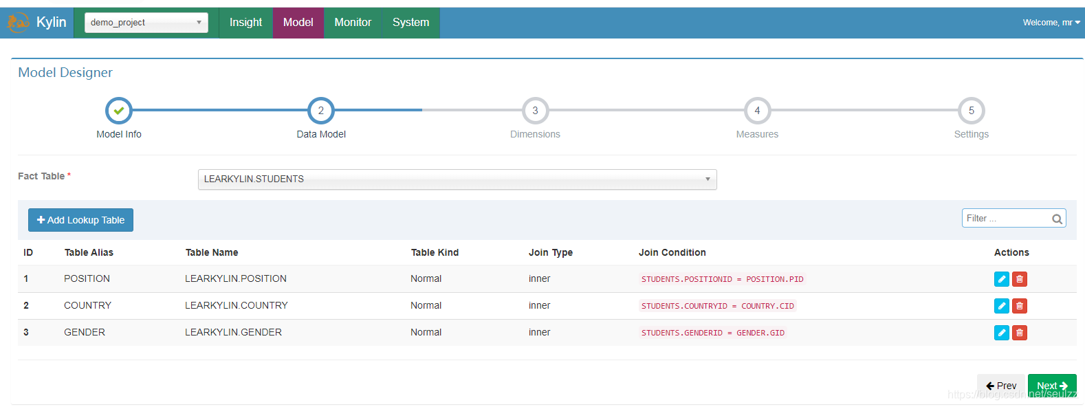Click the Table Name column header

click(x=212, y=252)
